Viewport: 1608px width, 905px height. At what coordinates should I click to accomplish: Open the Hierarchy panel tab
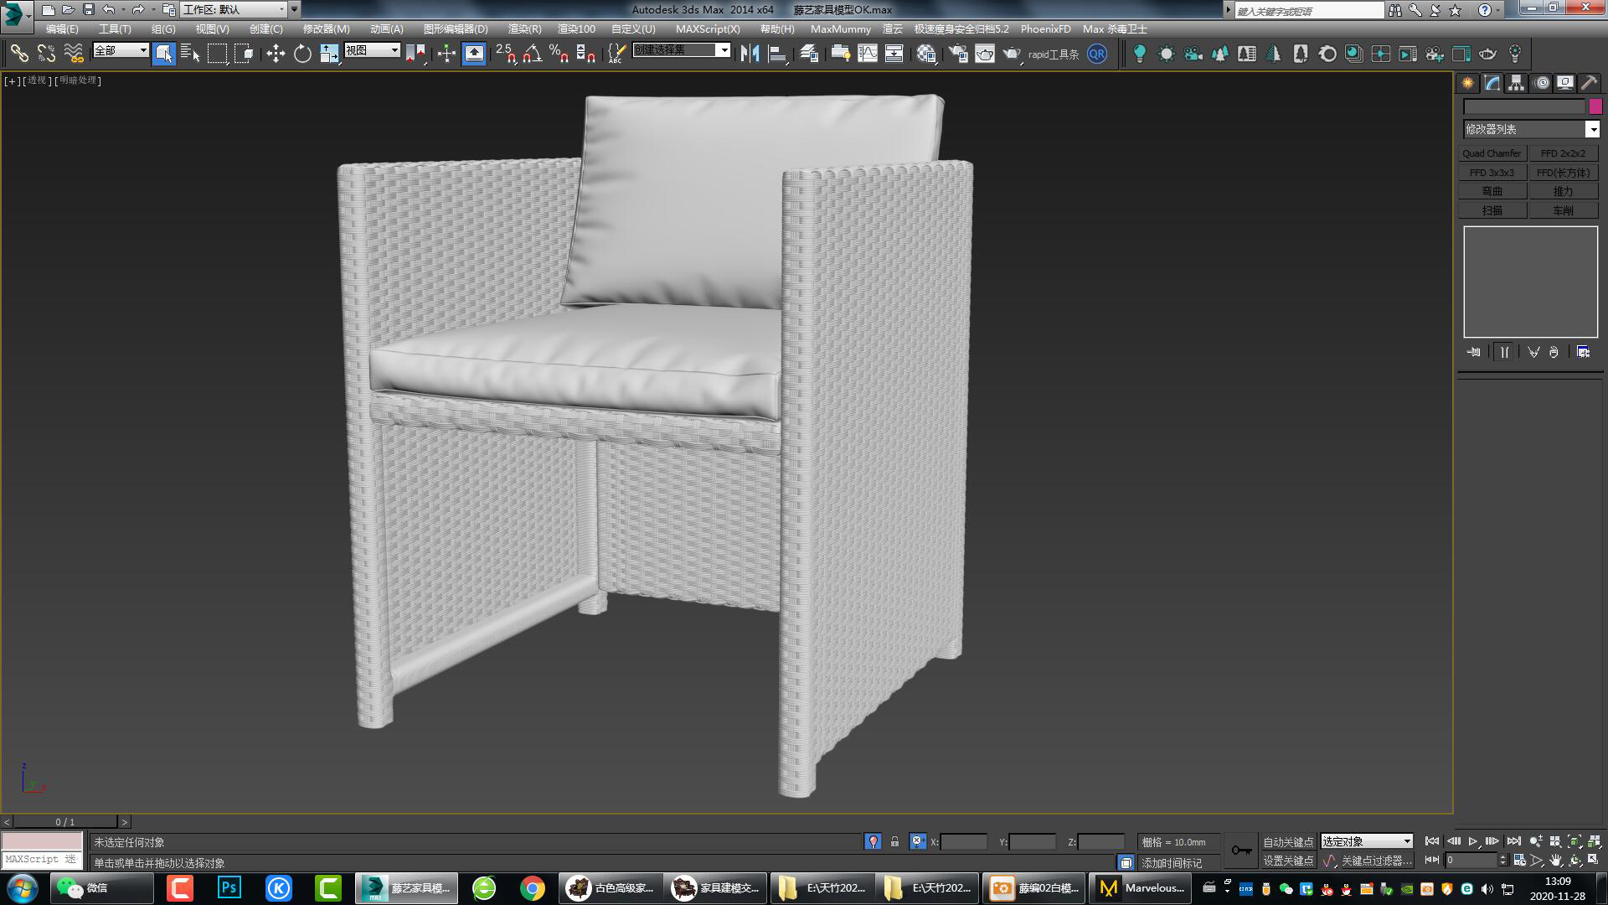coord(1515,82)
